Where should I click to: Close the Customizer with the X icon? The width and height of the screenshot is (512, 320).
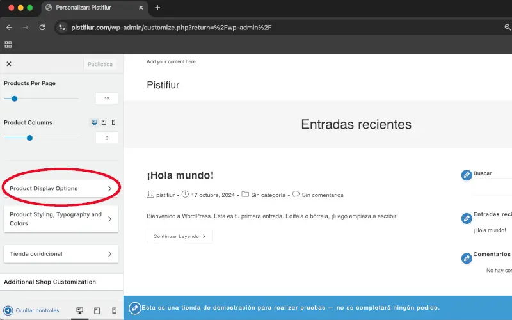pyautogui.click(x=9, y=64)
